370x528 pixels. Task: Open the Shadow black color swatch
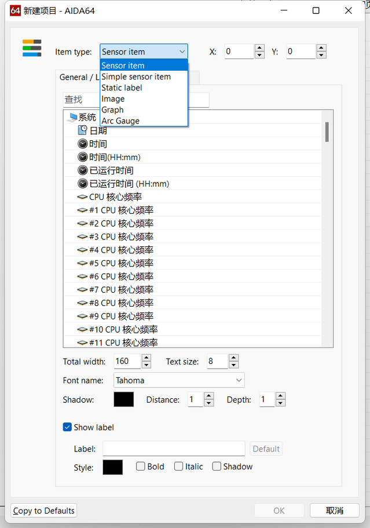point(124,399)
